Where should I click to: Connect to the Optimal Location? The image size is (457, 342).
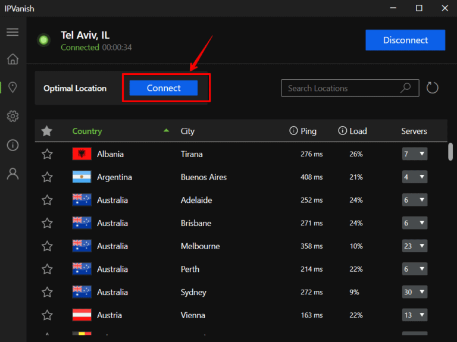[x=164, y=88]
